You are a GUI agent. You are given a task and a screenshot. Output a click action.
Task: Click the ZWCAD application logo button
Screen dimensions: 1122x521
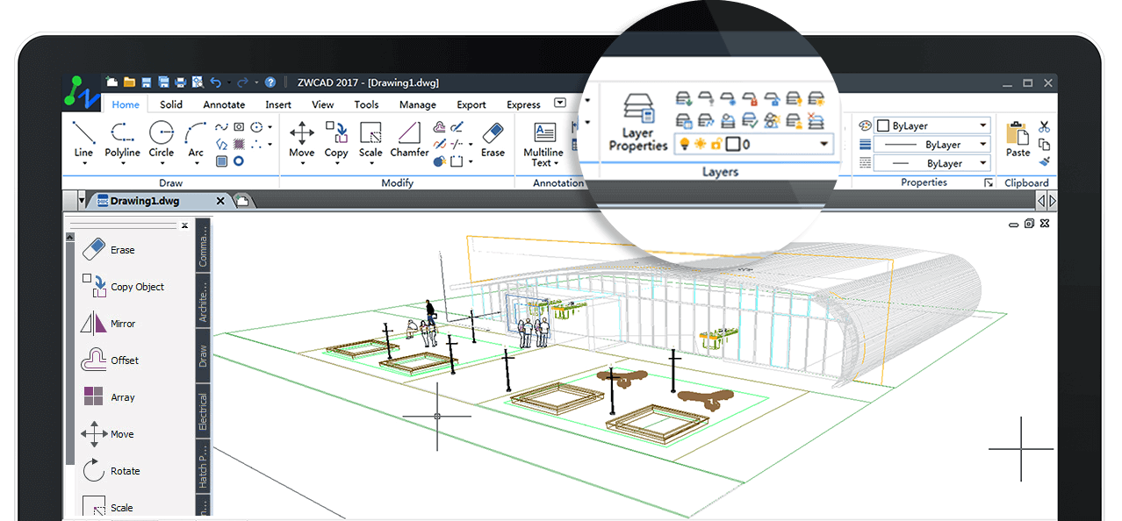[x=82, y=91]
